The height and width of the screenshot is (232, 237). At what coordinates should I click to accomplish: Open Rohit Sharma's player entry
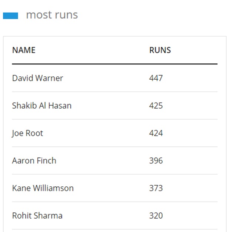click(37, 216)
